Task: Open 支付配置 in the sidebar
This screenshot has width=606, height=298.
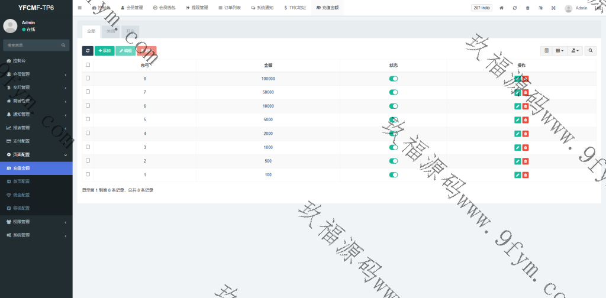Action: pyautogui.click(x=36, y=141)
